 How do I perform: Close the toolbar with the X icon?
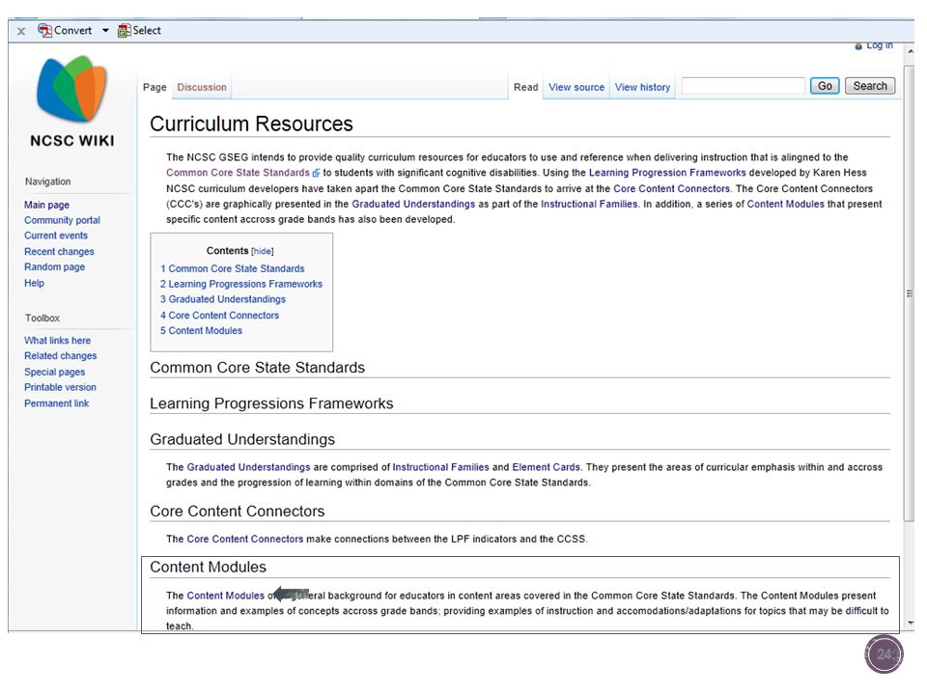coord(21,31)
